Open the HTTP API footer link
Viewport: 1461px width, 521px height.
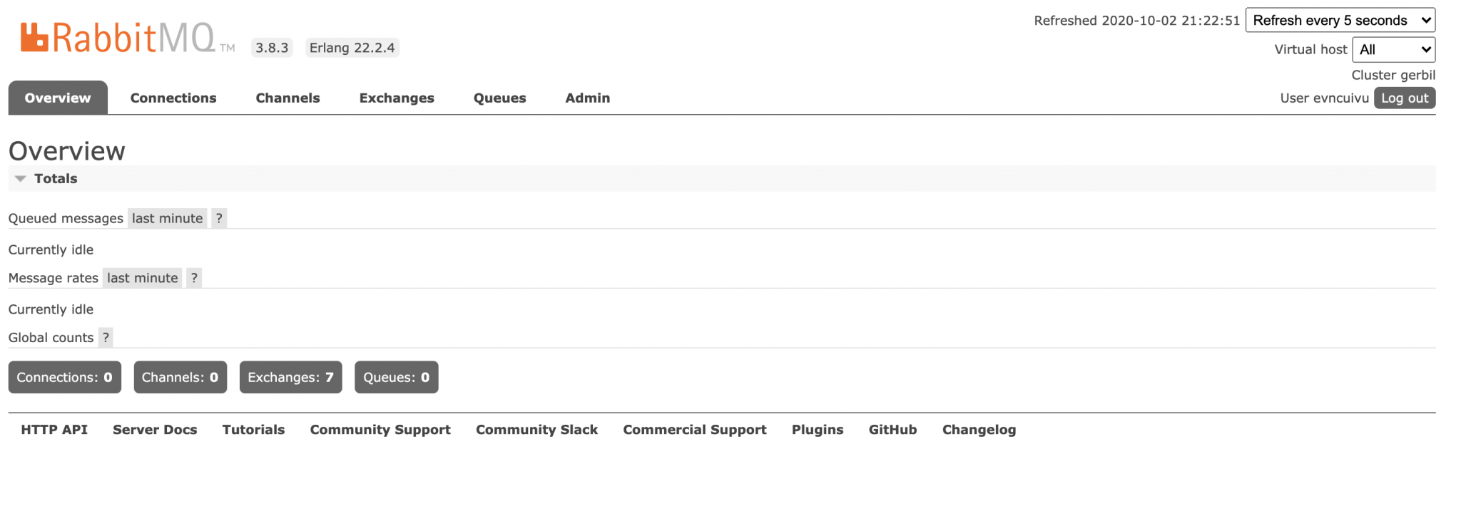pyautogui.click(x=54, y=430)
